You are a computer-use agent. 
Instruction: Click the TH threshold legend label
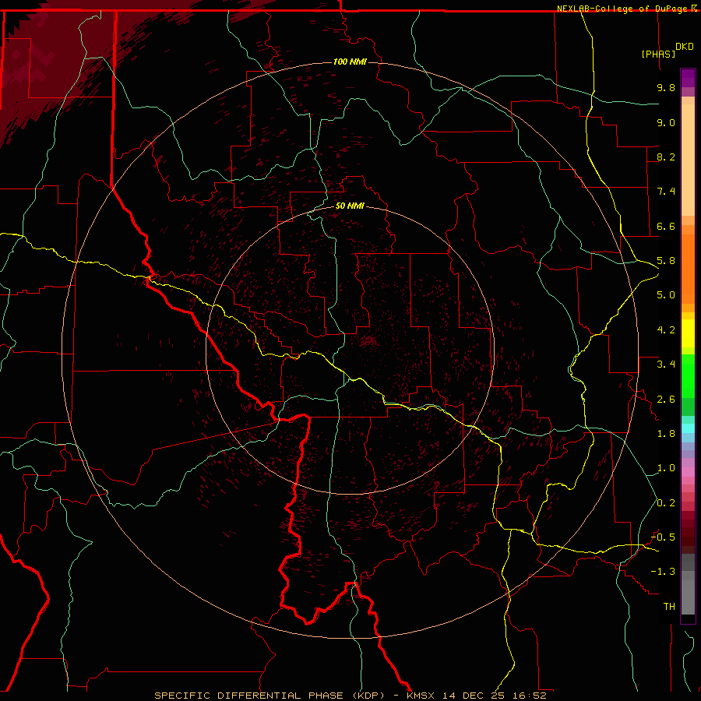[669, 607]
